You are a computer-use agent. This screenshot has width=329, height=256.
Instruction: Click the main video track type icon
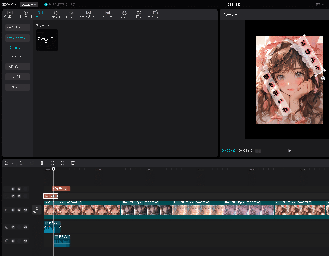pyautogui.click(x=7, y=210)
